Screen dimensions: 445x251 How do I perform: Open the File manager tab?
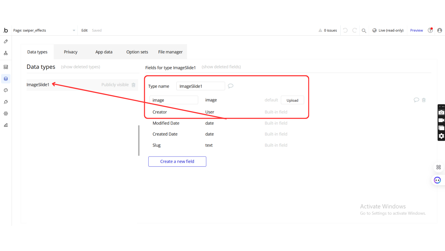click(170, 52)
